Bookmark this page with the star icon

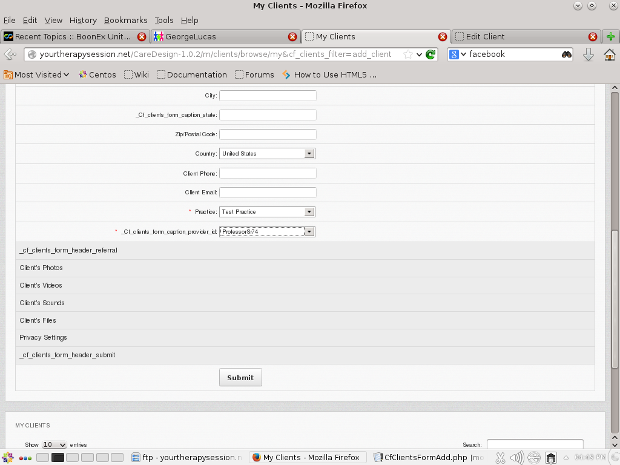click(408, 54)
